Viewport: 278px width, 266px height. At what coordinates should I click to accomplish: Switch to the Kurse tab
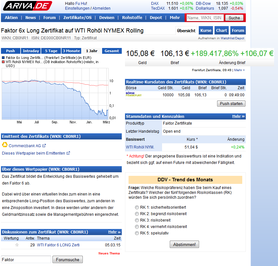[x=206, y=30]
